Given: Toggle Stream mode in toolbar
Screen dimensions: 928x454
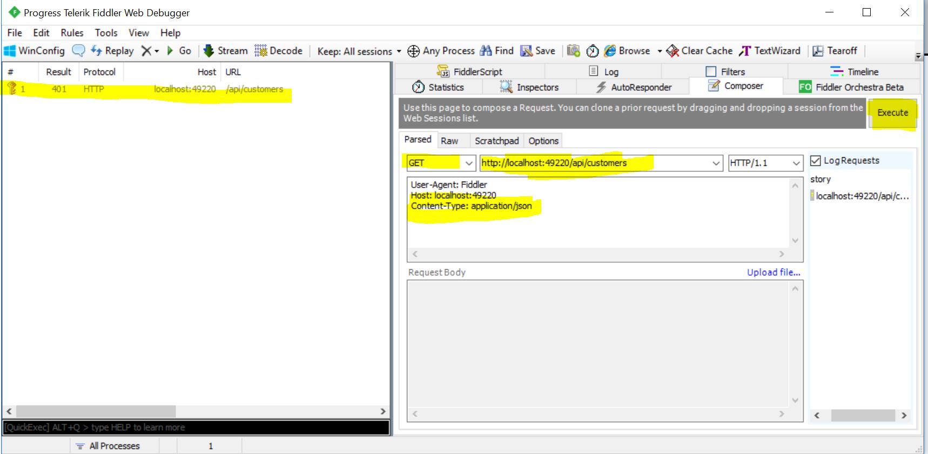Looking at the screenshot, I should point(225,51).
